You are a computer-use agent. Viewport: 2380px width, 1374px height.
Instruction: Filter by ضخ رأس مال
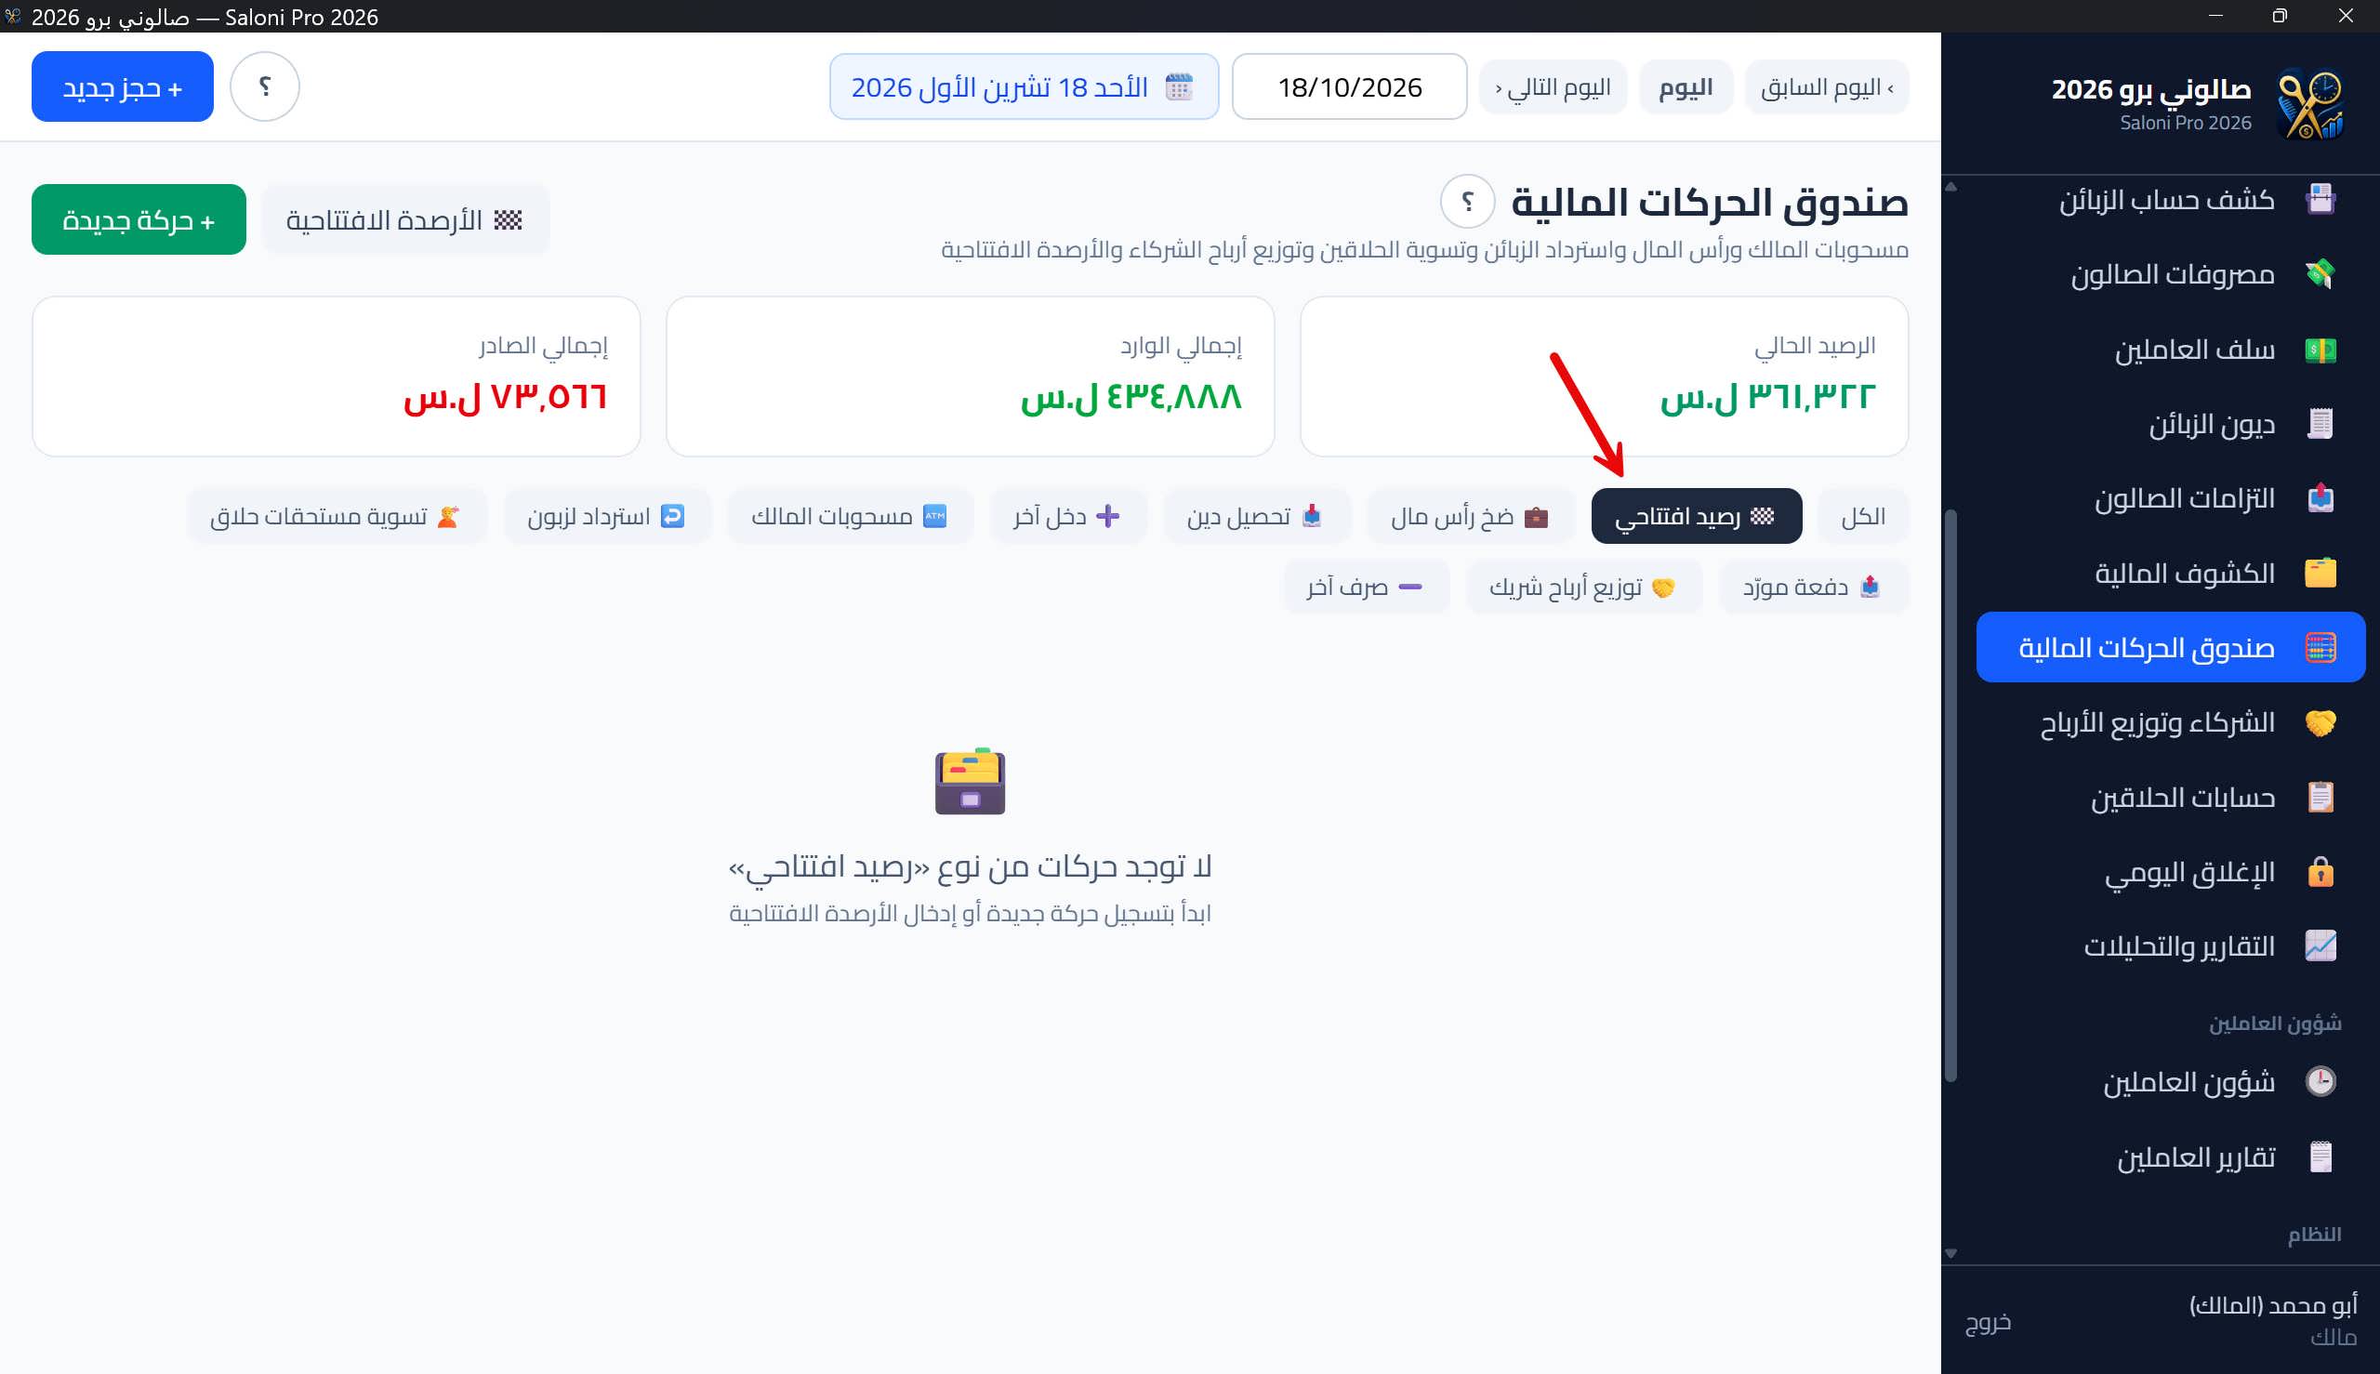pos(1470,516)
